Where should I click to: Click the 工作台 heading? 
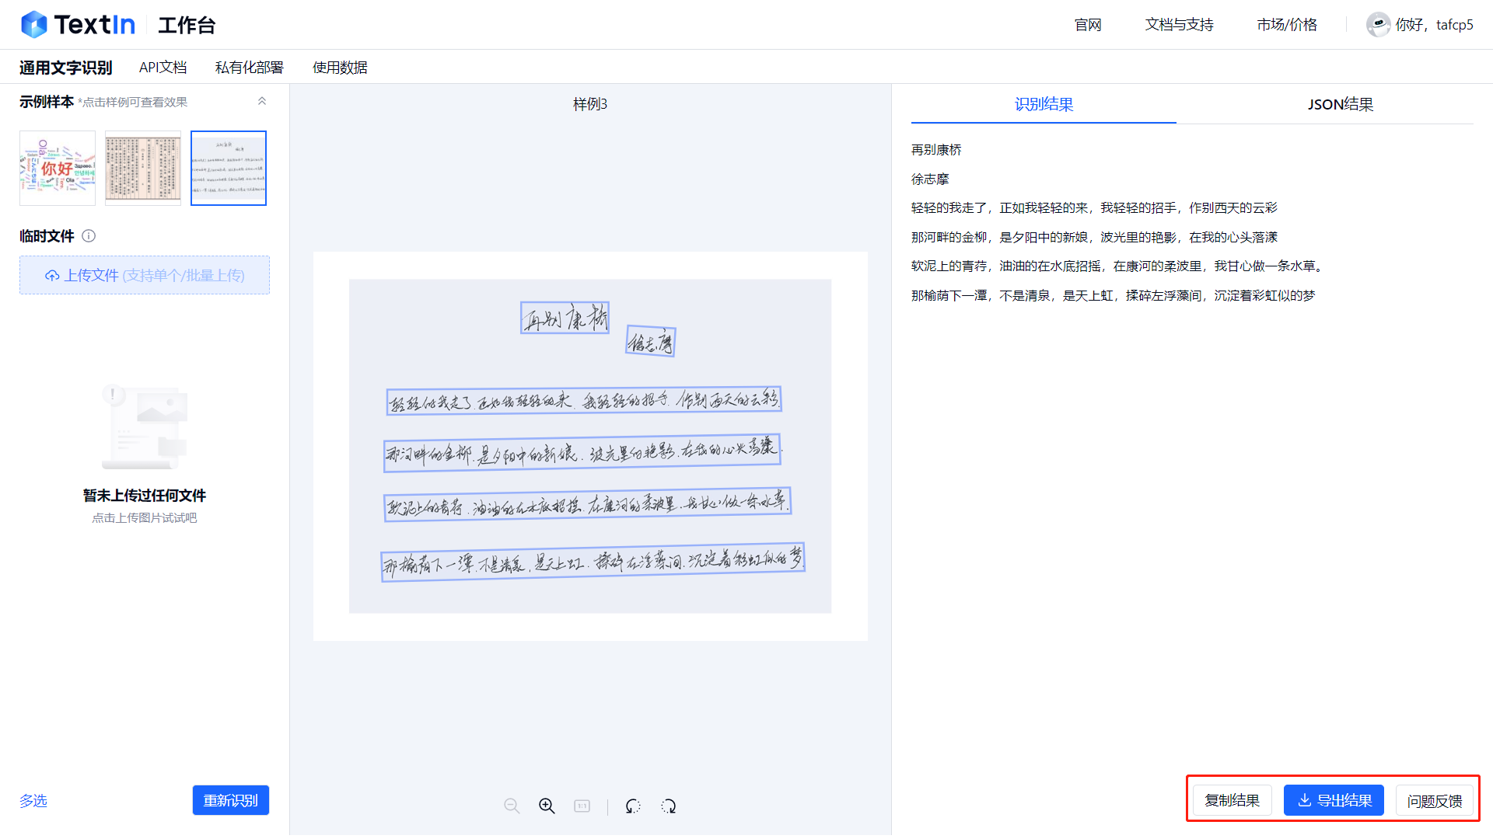point(187,25)
